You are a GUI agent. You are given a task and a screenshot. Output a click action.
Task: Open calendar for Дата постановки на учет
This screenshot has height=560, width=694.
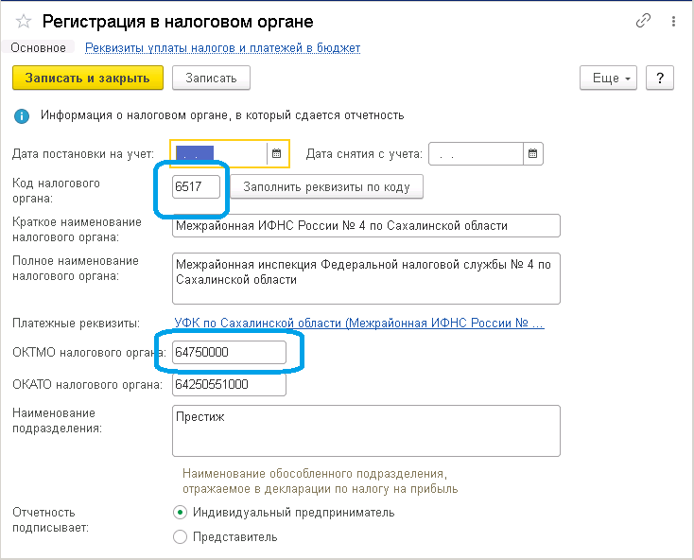[x=277, y=153]
